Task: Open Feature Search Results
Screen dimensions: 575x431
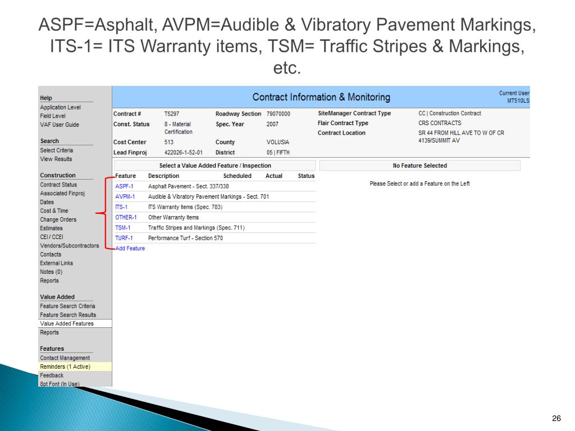Action: [68, 315]
